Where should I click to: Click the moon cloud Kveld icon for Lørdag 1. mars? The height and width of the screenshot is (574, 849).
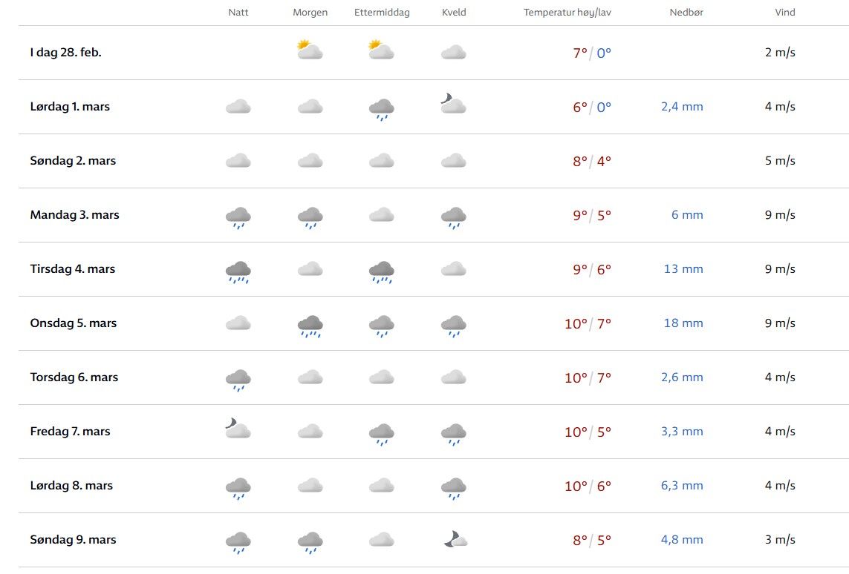pyautogui.click(x=452, y=104)
